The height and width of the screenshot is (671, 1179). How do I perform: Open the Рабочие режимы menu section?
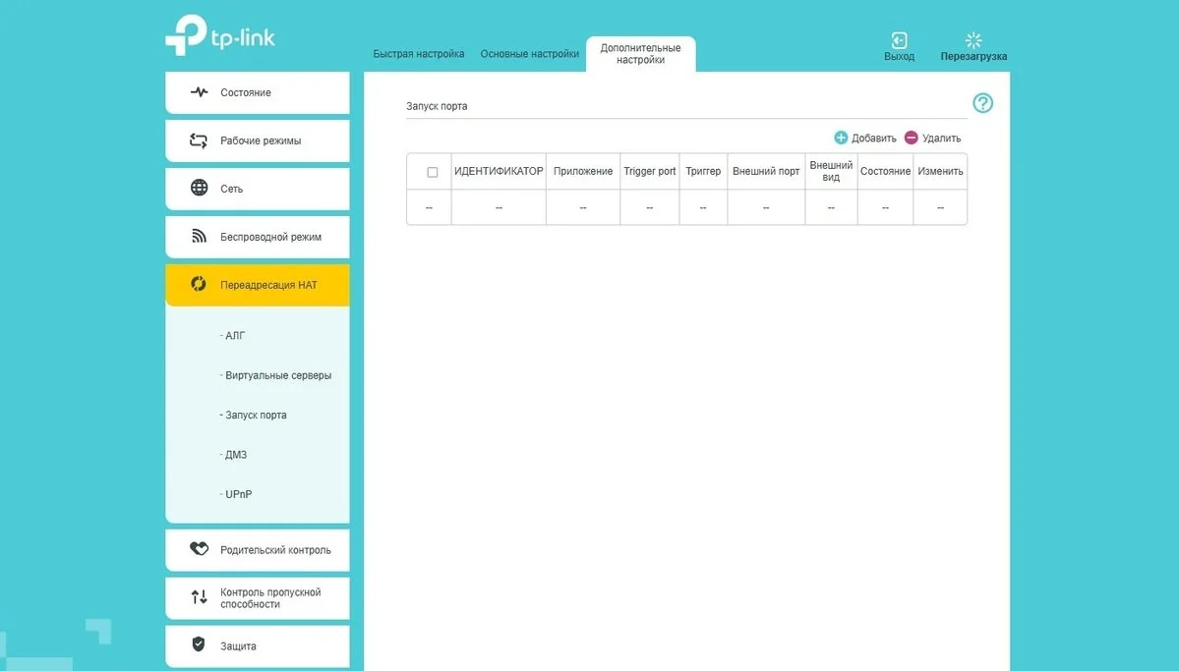pos(258,140)
